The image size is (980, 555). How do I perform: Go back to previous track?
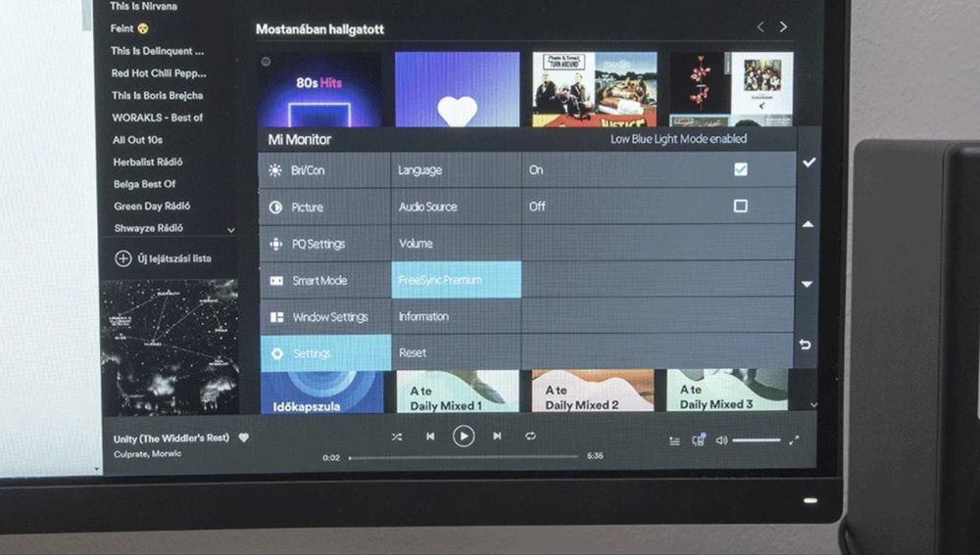tap(430, 437)
